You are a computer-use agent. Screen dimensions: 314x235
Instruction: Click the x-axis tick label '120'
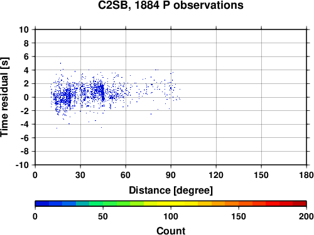[x=216, y=175]
